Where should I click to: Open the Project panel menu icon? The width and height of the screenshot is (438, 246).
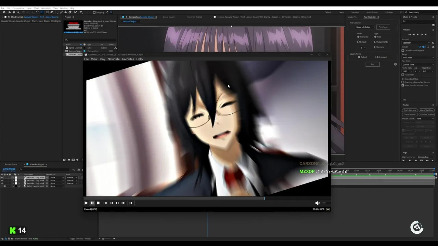point(73,17)
